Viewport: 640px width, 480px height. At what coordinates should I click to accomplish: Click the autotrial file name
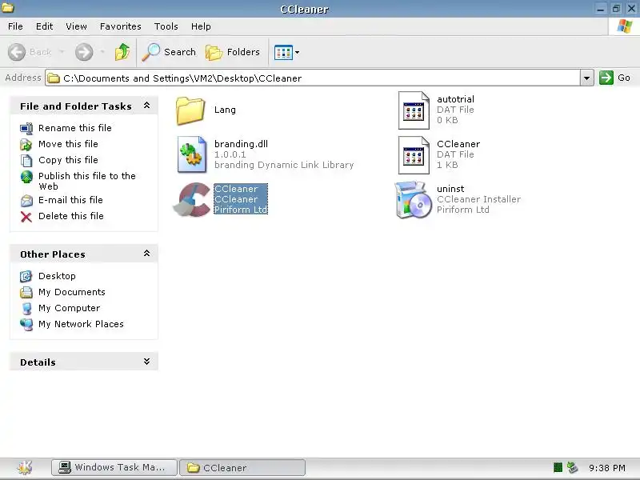point(455,99)
